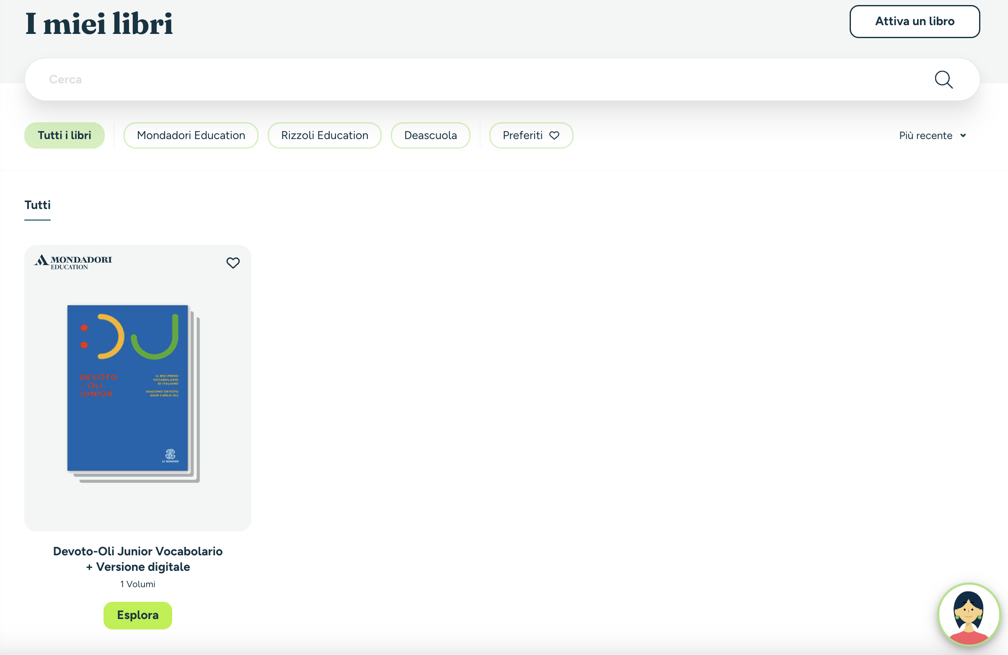1008x655 pixels.
Task: Click the Devoto-Oli Junior Vocabolario title
Action: coord(138,559)
